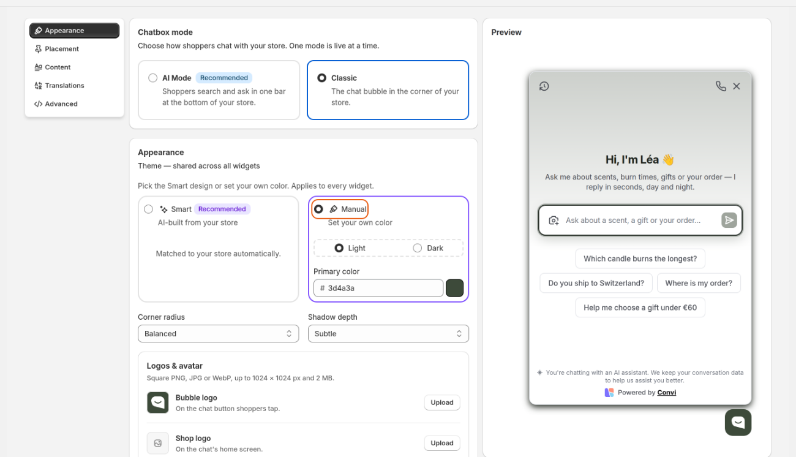Click the Convi logo icon
Screen dimensions: 796x457
[x=609, y=393]
